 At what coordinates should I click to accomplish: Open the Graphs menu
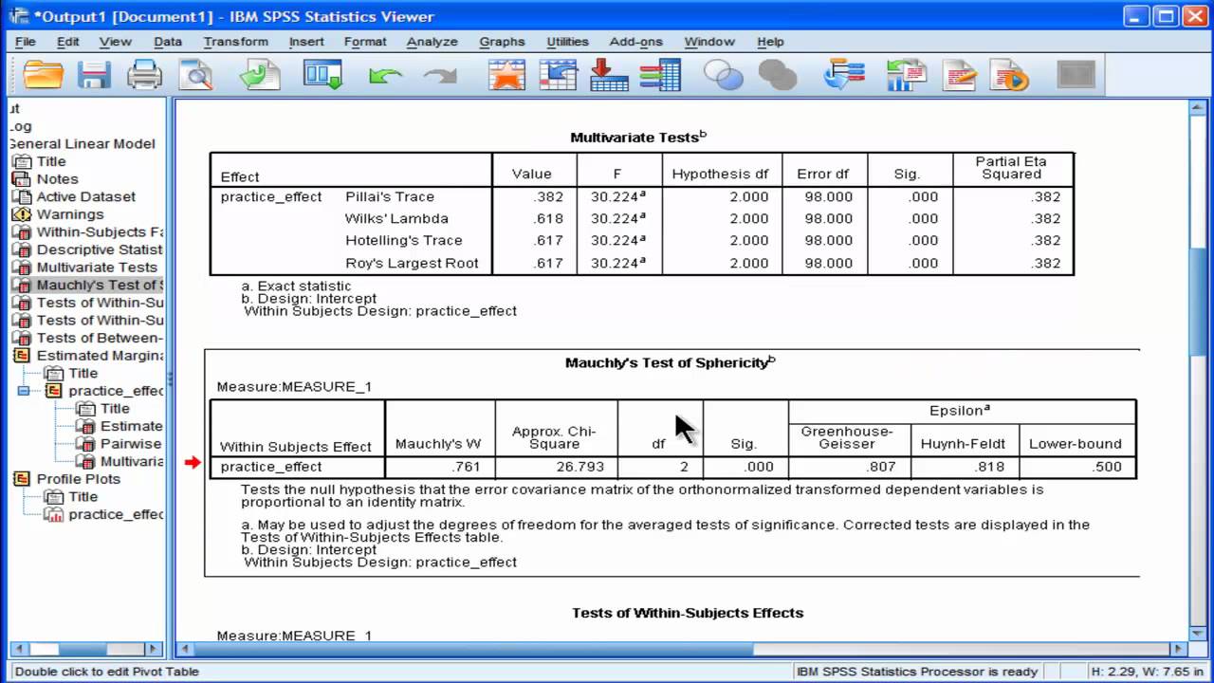502,42
